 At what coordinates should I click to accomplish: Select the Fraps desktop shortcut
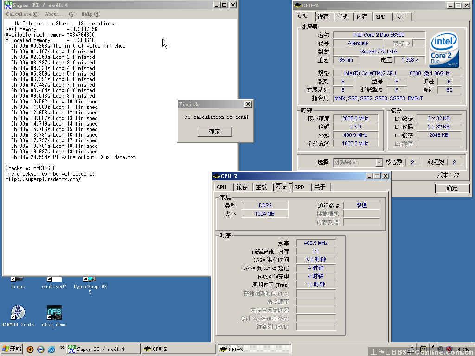click(18, 283)
